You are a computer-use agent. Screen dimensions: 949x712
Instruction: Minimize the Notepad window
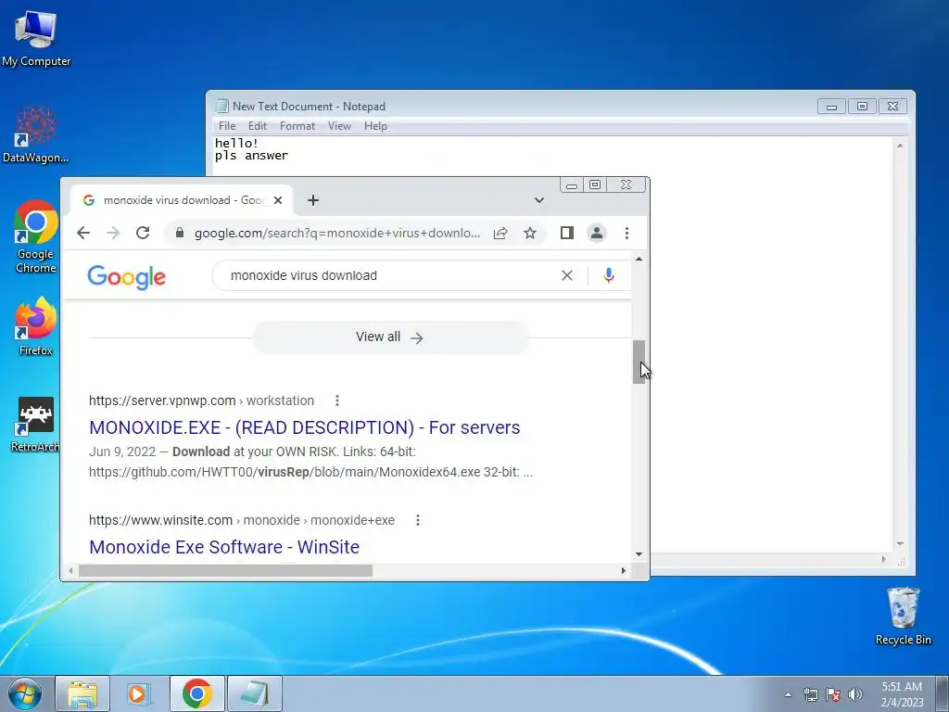[831, 107]
